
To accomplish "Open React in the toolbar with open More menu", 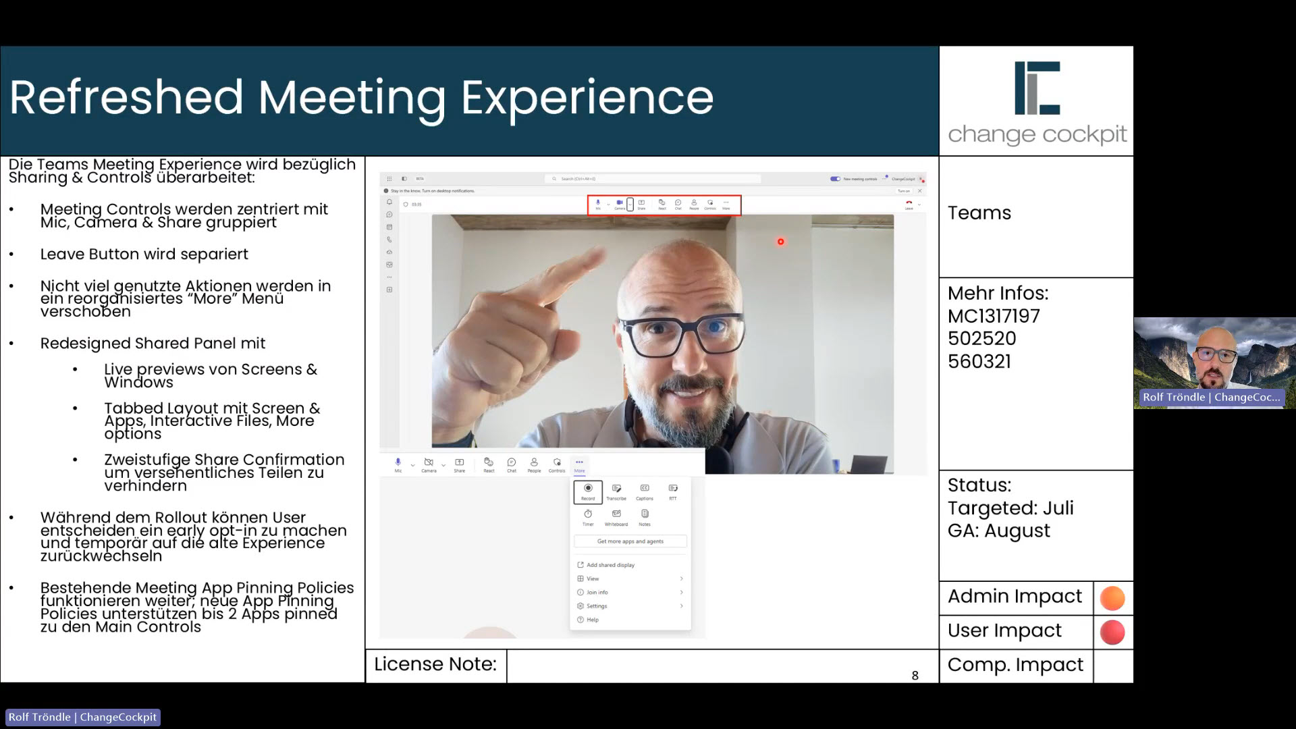I will 489,465.
